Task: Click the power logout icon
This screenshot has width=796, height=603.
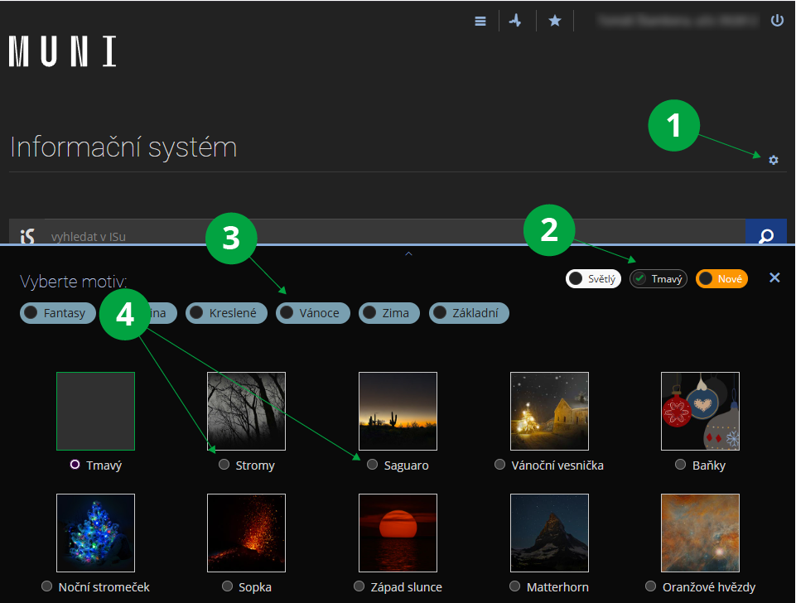Action: click(x=777, y=21)
